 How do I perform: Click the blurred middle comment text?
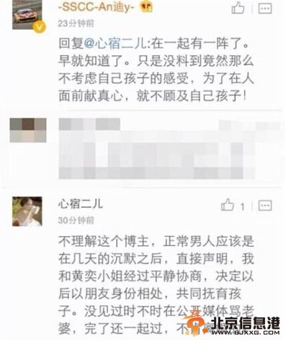[157, 149]
